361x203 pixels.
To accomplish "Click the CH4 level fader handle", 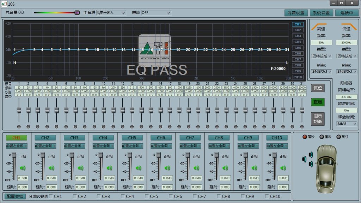I will click(x=100, y=155).
